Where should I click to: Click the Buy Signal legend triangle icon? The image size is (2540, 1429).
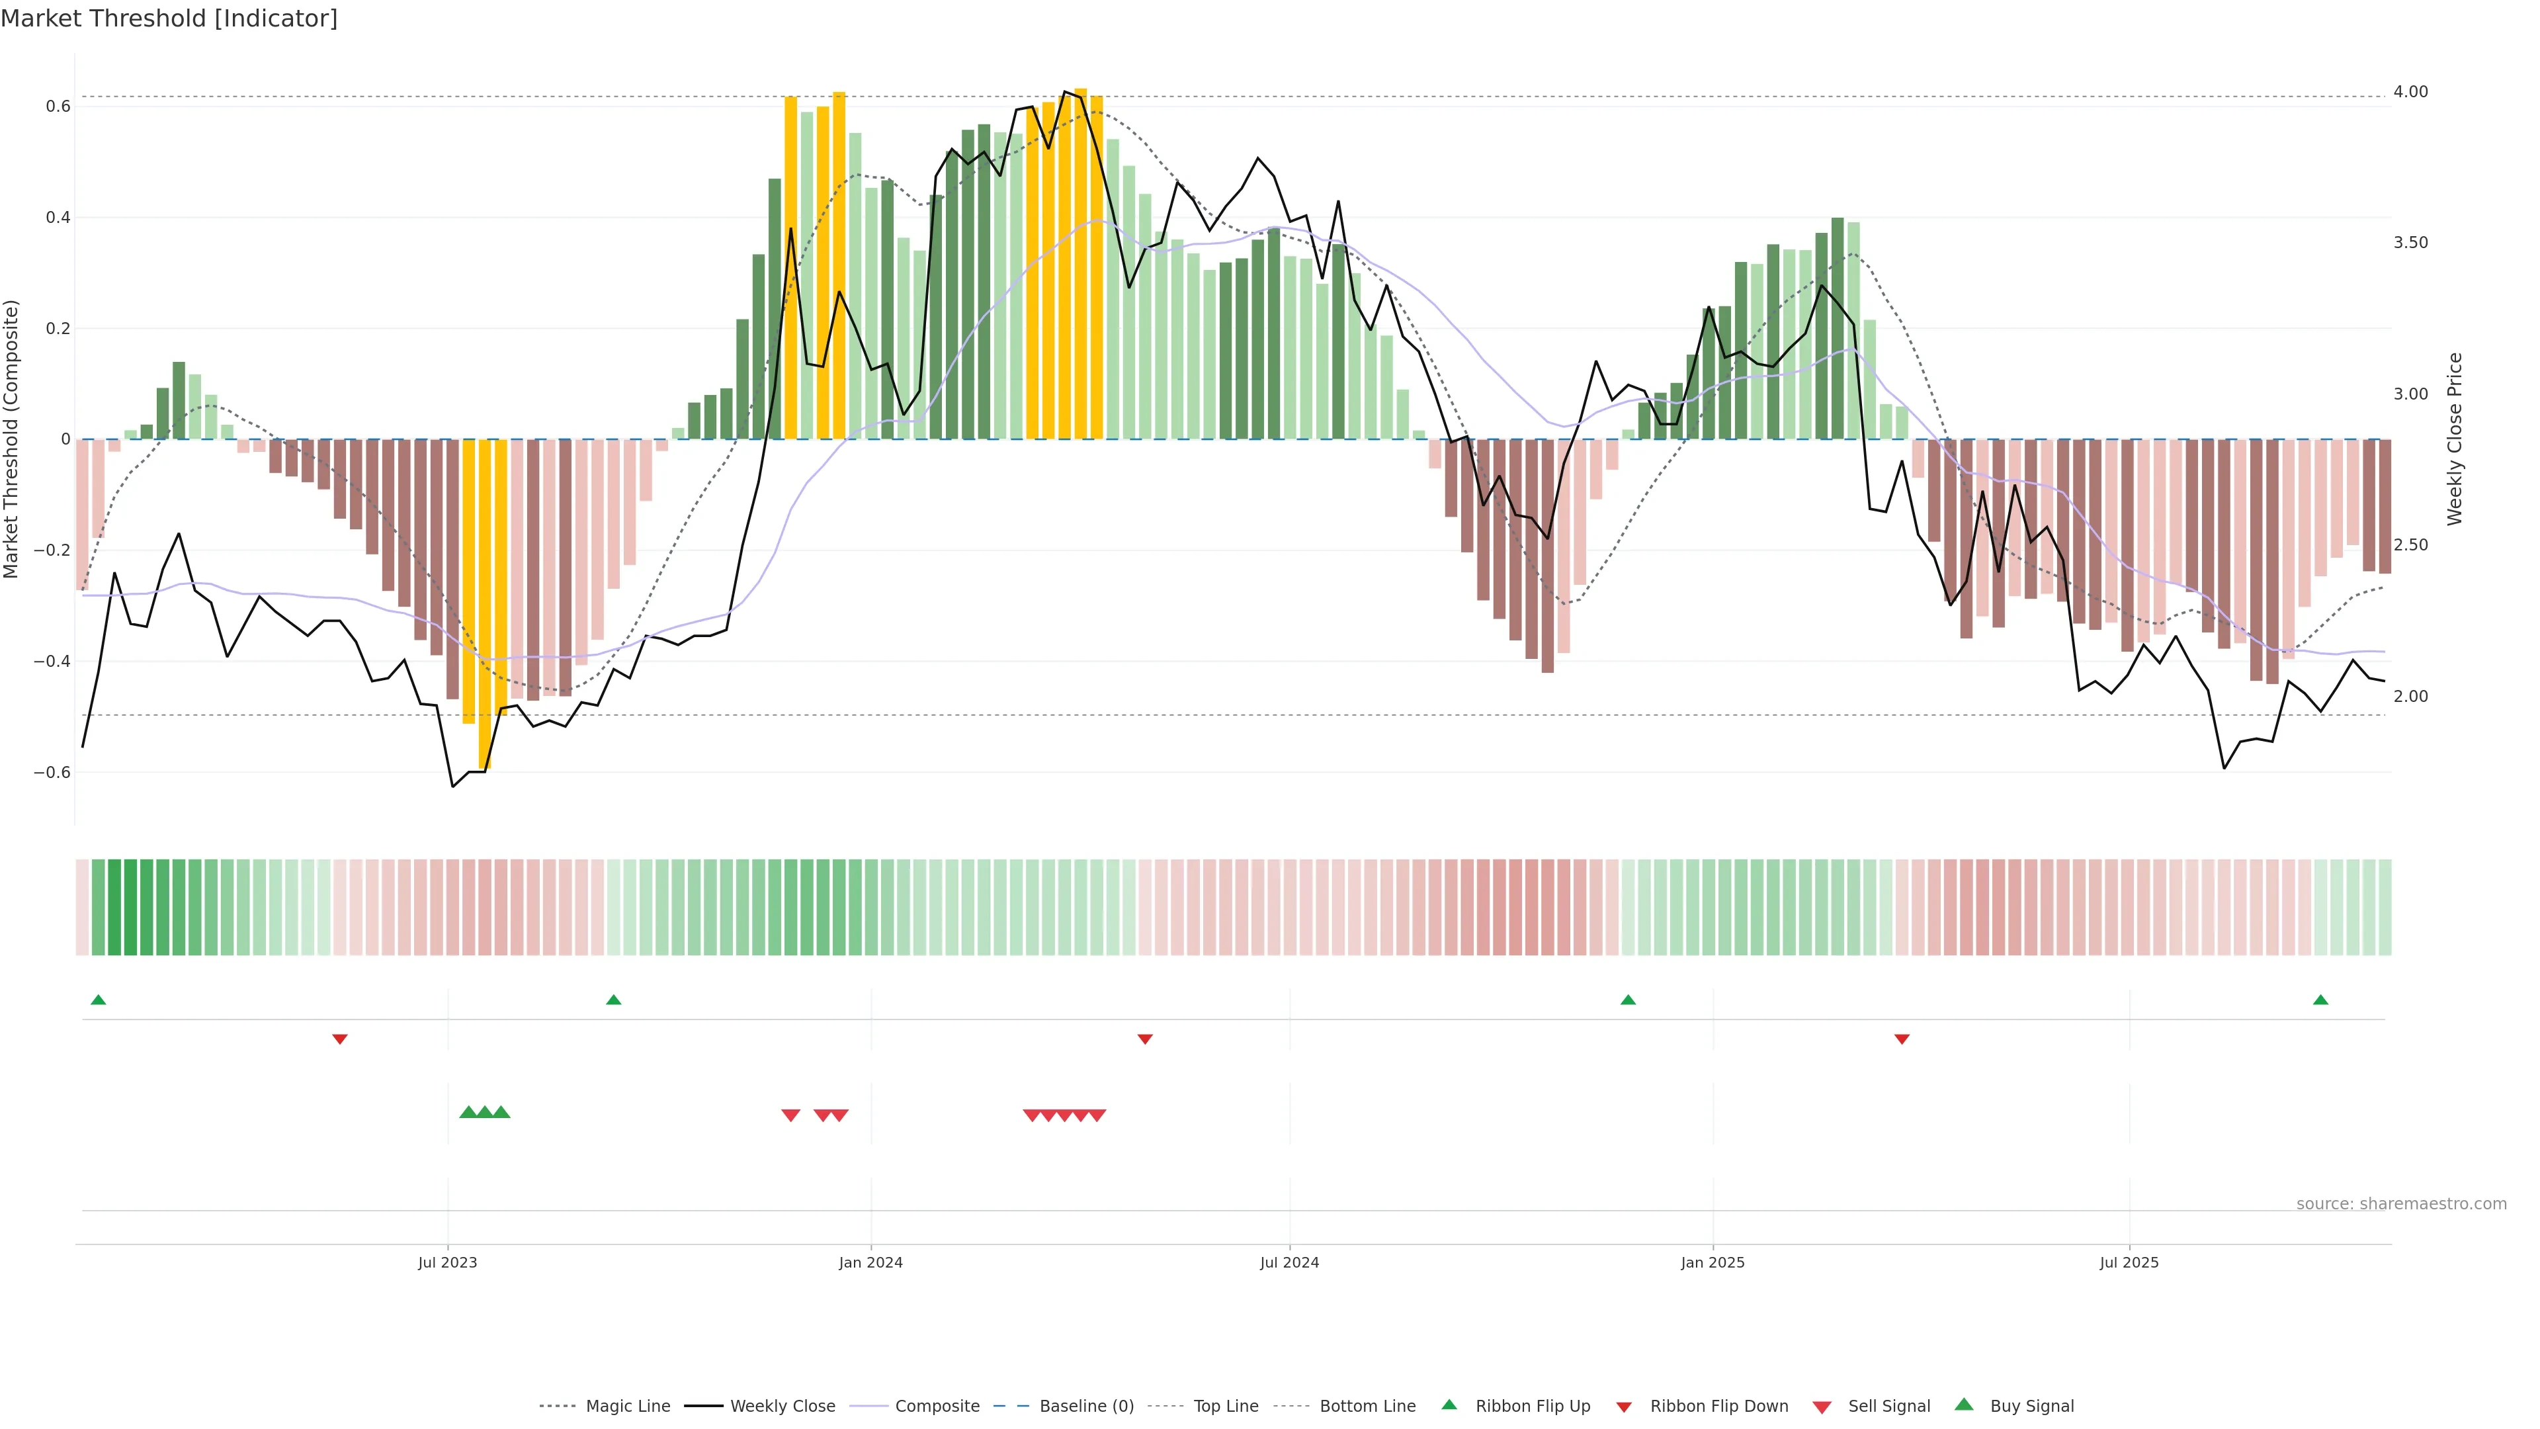point(1963,1405)
